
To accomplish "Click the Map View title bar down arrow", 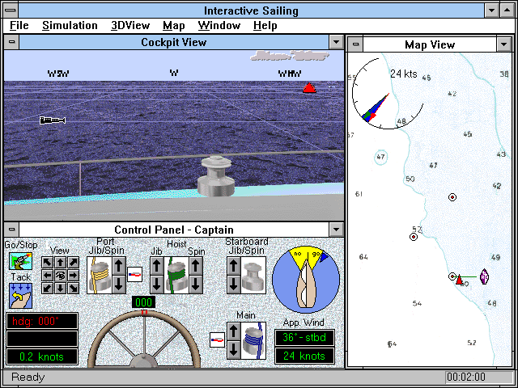I will pos(503,44).
